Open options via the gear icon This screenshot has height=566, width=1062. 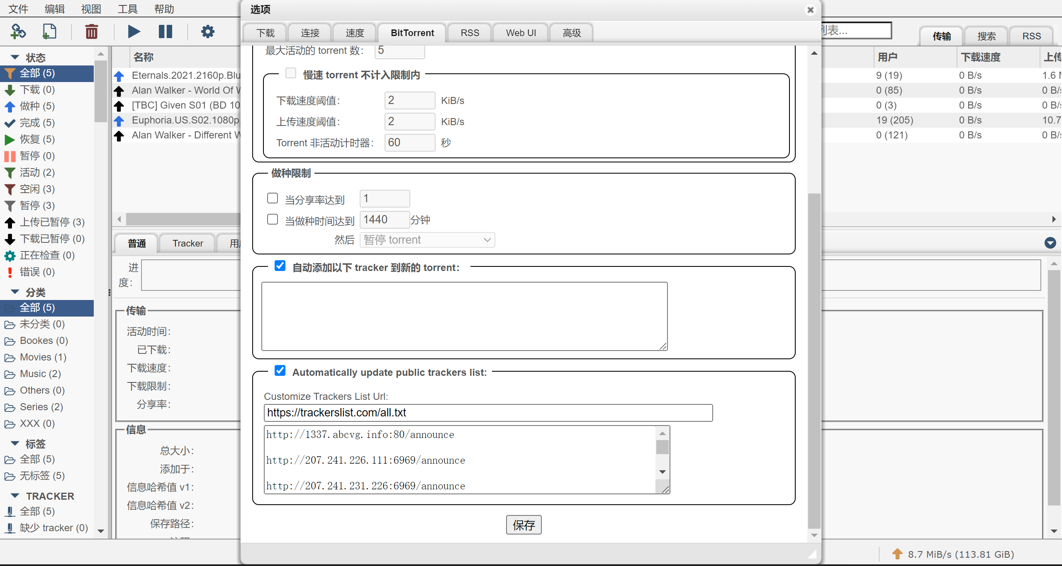tap(207, 31)
